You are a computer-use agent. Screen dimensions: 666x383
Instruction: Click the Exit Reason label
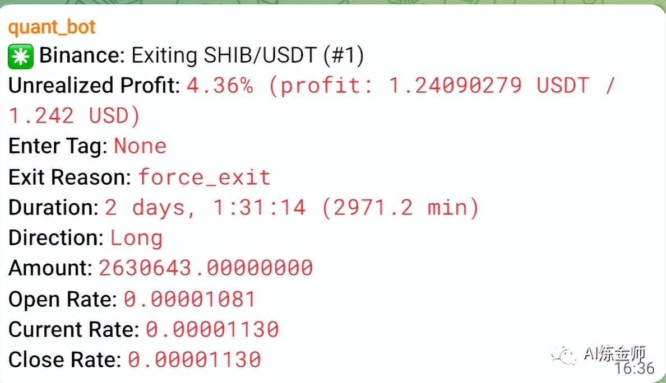(70, 177)
